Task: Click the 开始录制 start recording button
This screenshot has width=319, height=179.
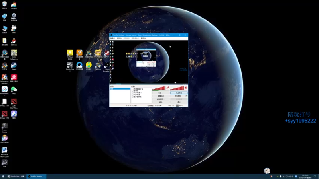Action: [178, 96]
